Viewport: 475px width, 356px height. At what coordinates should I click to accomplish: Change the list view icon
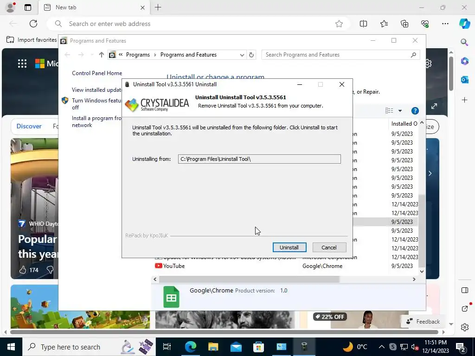coord(389,111)
